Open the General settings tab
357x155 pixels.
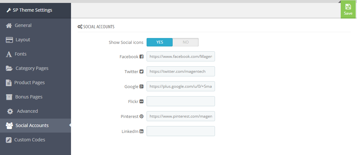point(36,25)
